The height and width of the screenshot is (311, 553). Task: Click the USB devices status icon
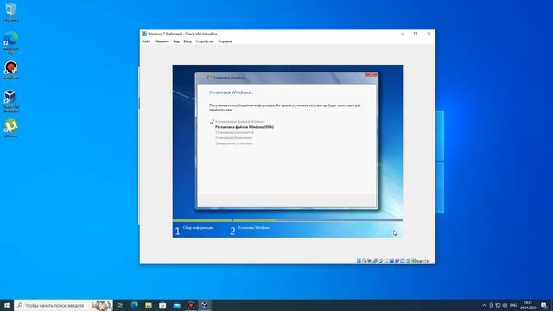380,261
